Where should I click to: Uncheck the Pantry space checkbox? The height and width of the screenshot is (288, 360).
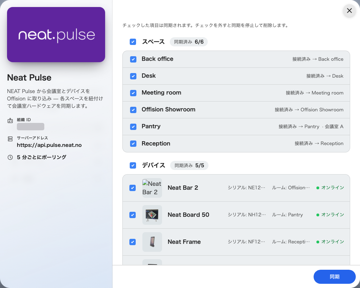(x=133, y=126)
